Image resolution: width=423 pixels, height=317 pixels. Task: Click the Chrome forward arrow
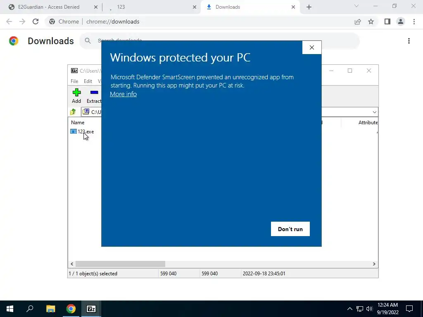pos(22,21)
